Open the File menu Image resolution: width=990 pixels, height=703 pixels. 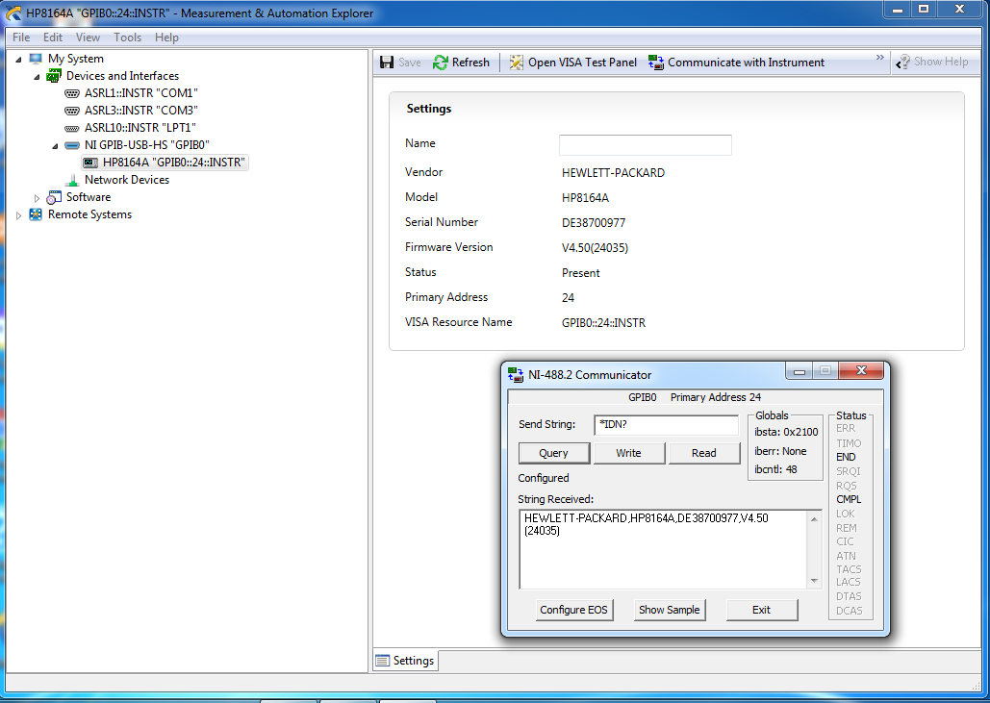click(21, 38)
